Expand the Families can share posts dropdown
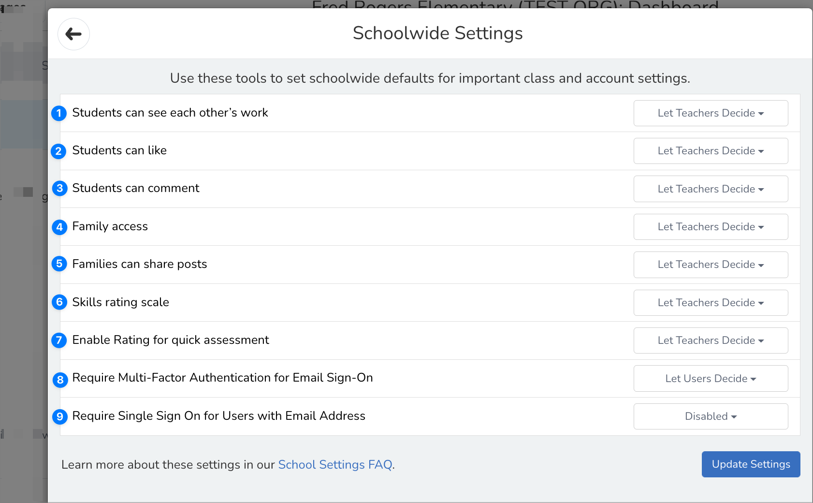 click(711, 265)
